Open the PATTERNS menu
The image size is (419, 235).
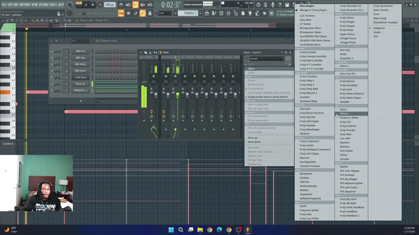coord(25,5)
